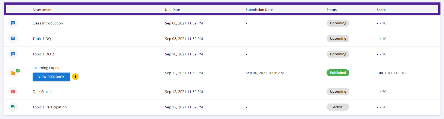Click the Topic 1 Participation forum icon
This screenshot has width=444, height=119.
pos(13,107)
